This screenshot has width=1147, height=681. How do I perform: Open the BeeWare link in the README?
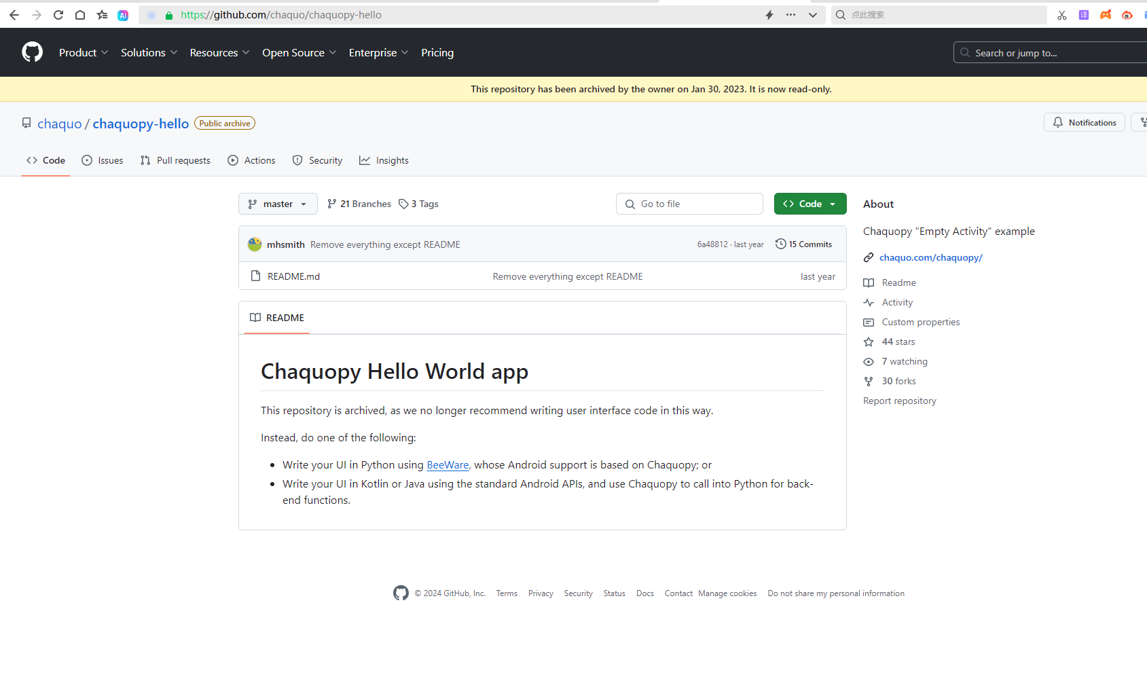click(447, 464)
